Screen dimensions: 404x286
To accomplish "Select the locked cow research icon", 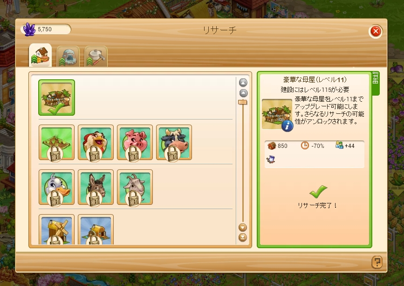I will [174, 142].
